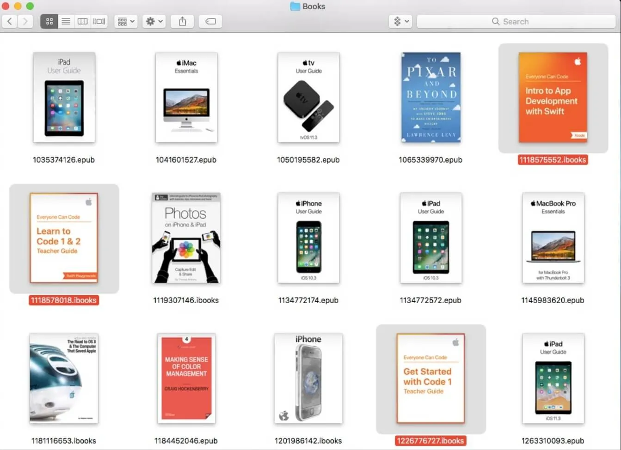Viewport: 621px width, 450px height.
Task: Click the file name 1119307146.ibooks
Action: pos(186,300)
